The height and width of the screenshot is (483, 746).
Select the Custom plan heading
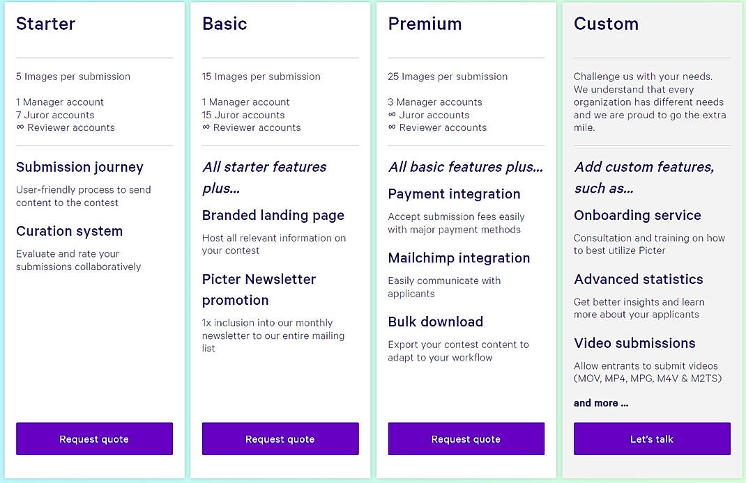point(606,24)
